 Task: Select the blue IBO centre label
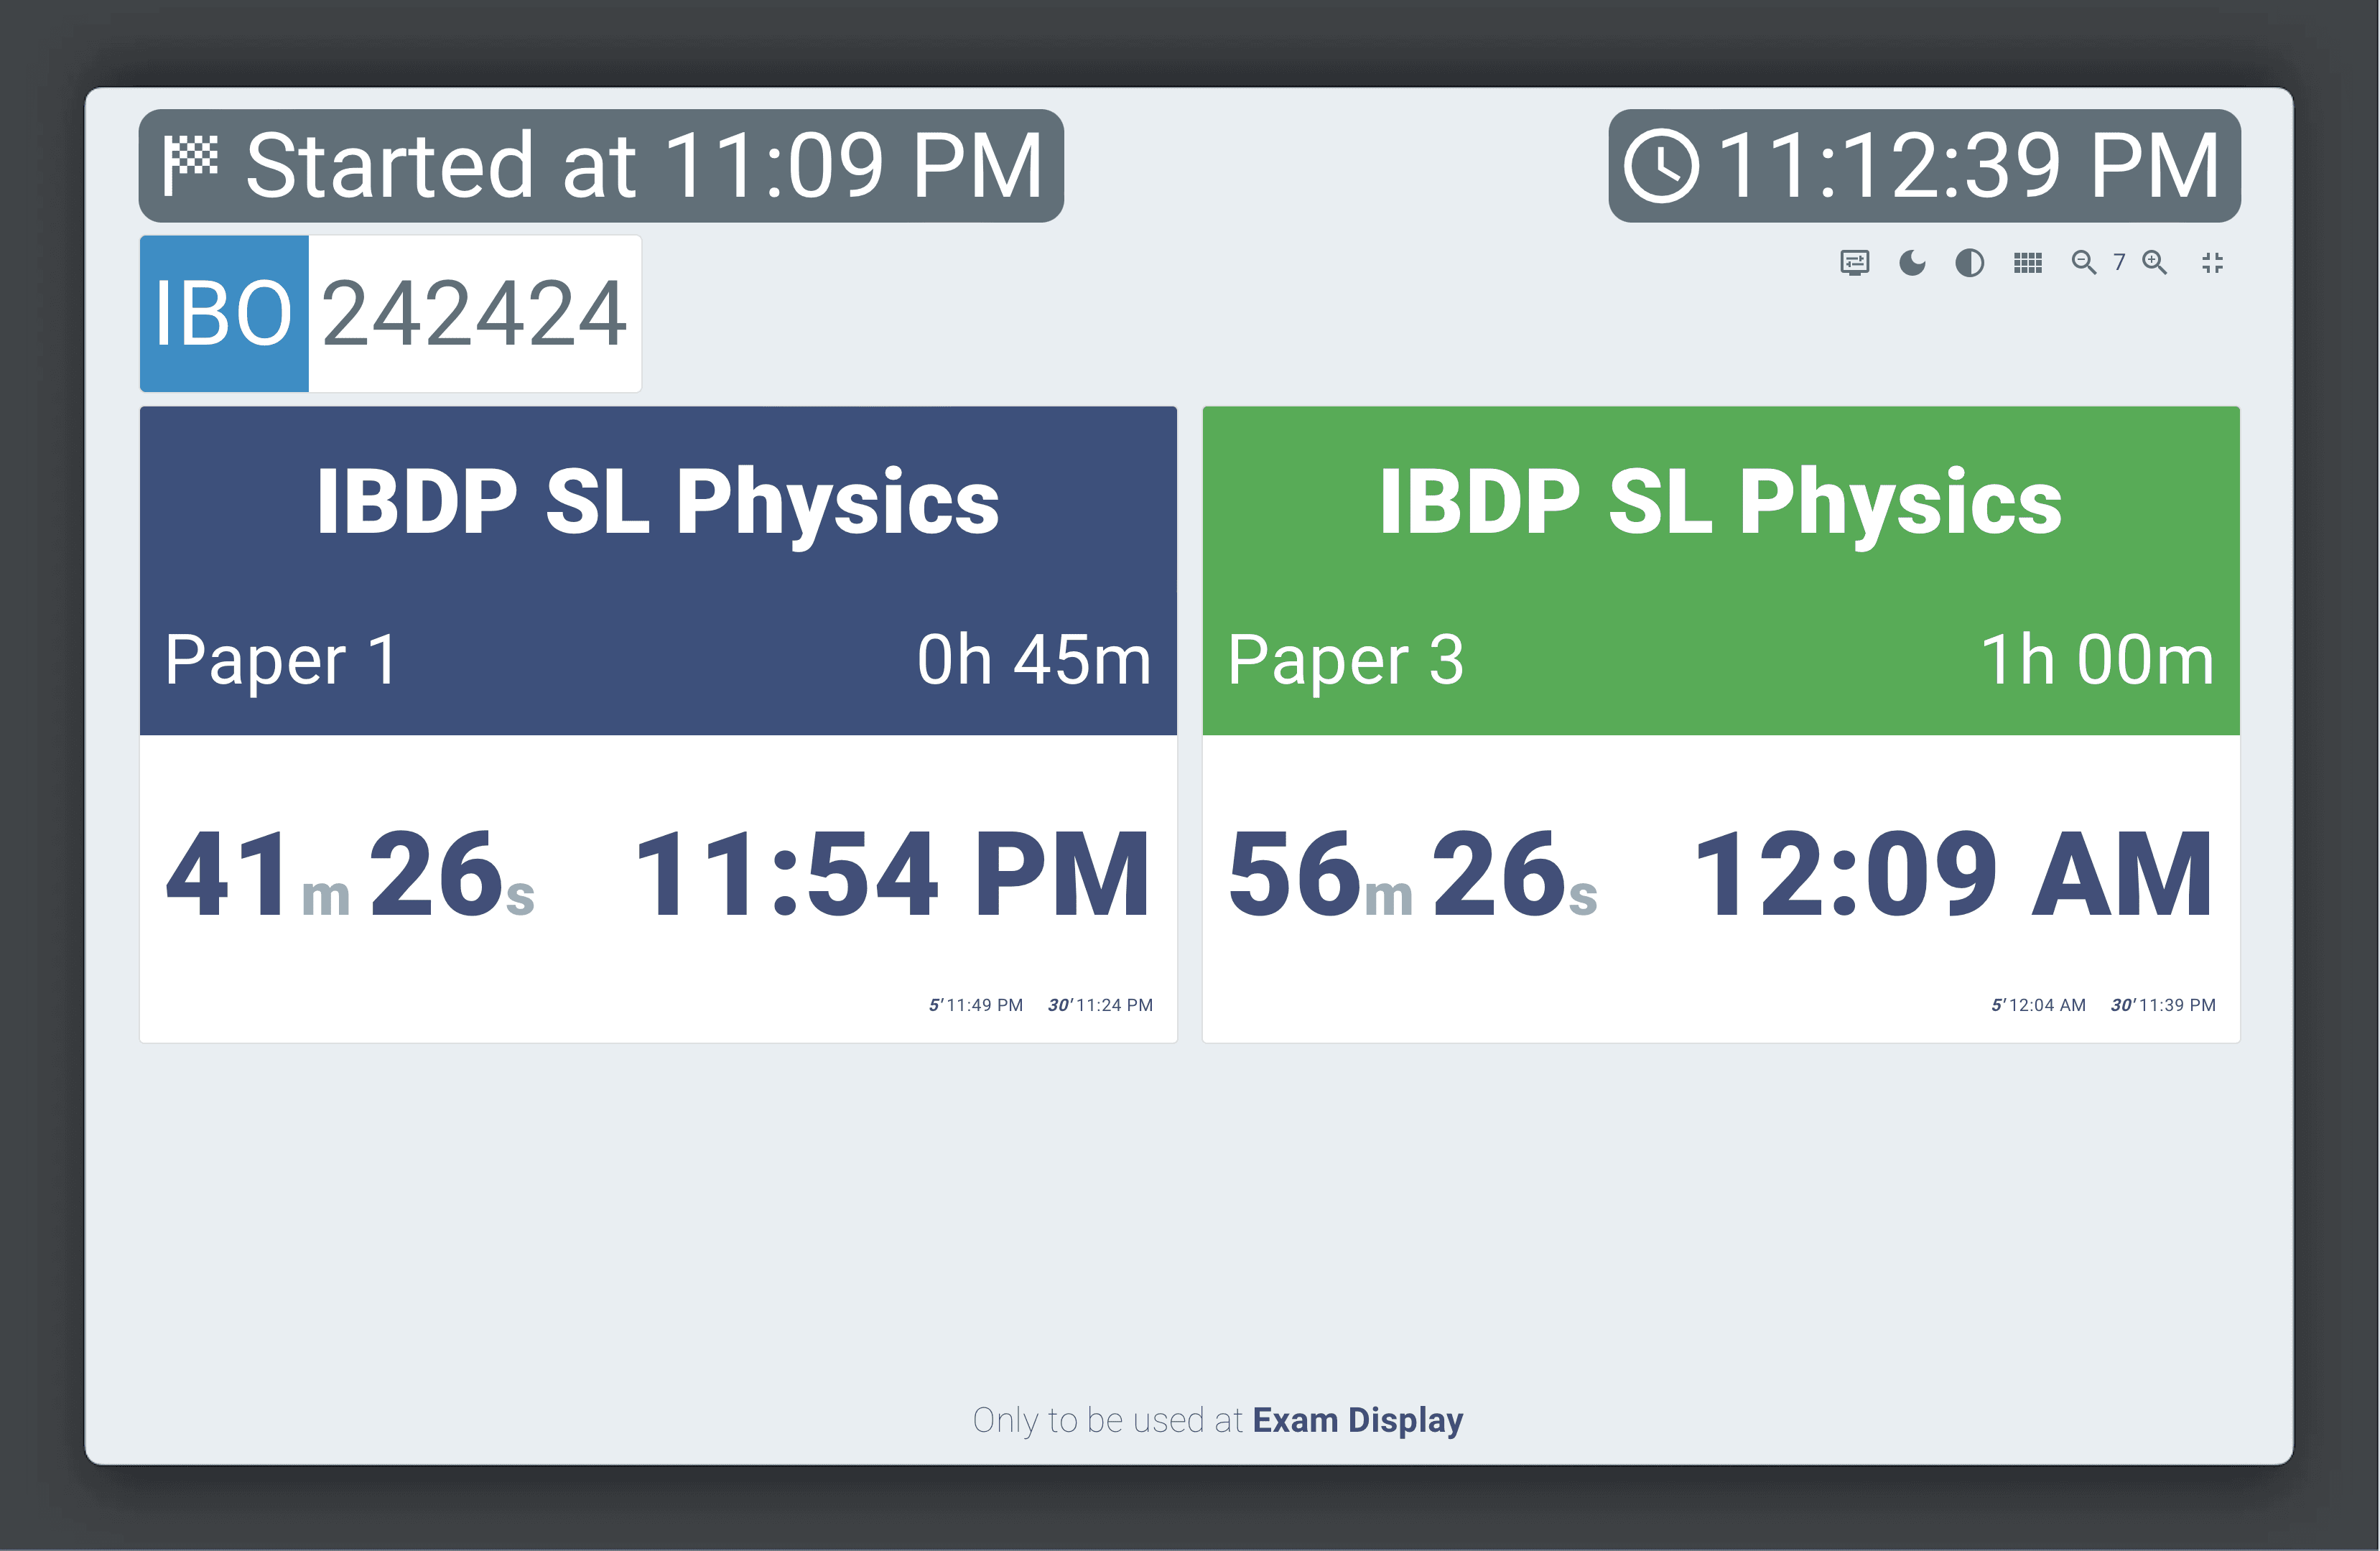(x=224, y=314)
